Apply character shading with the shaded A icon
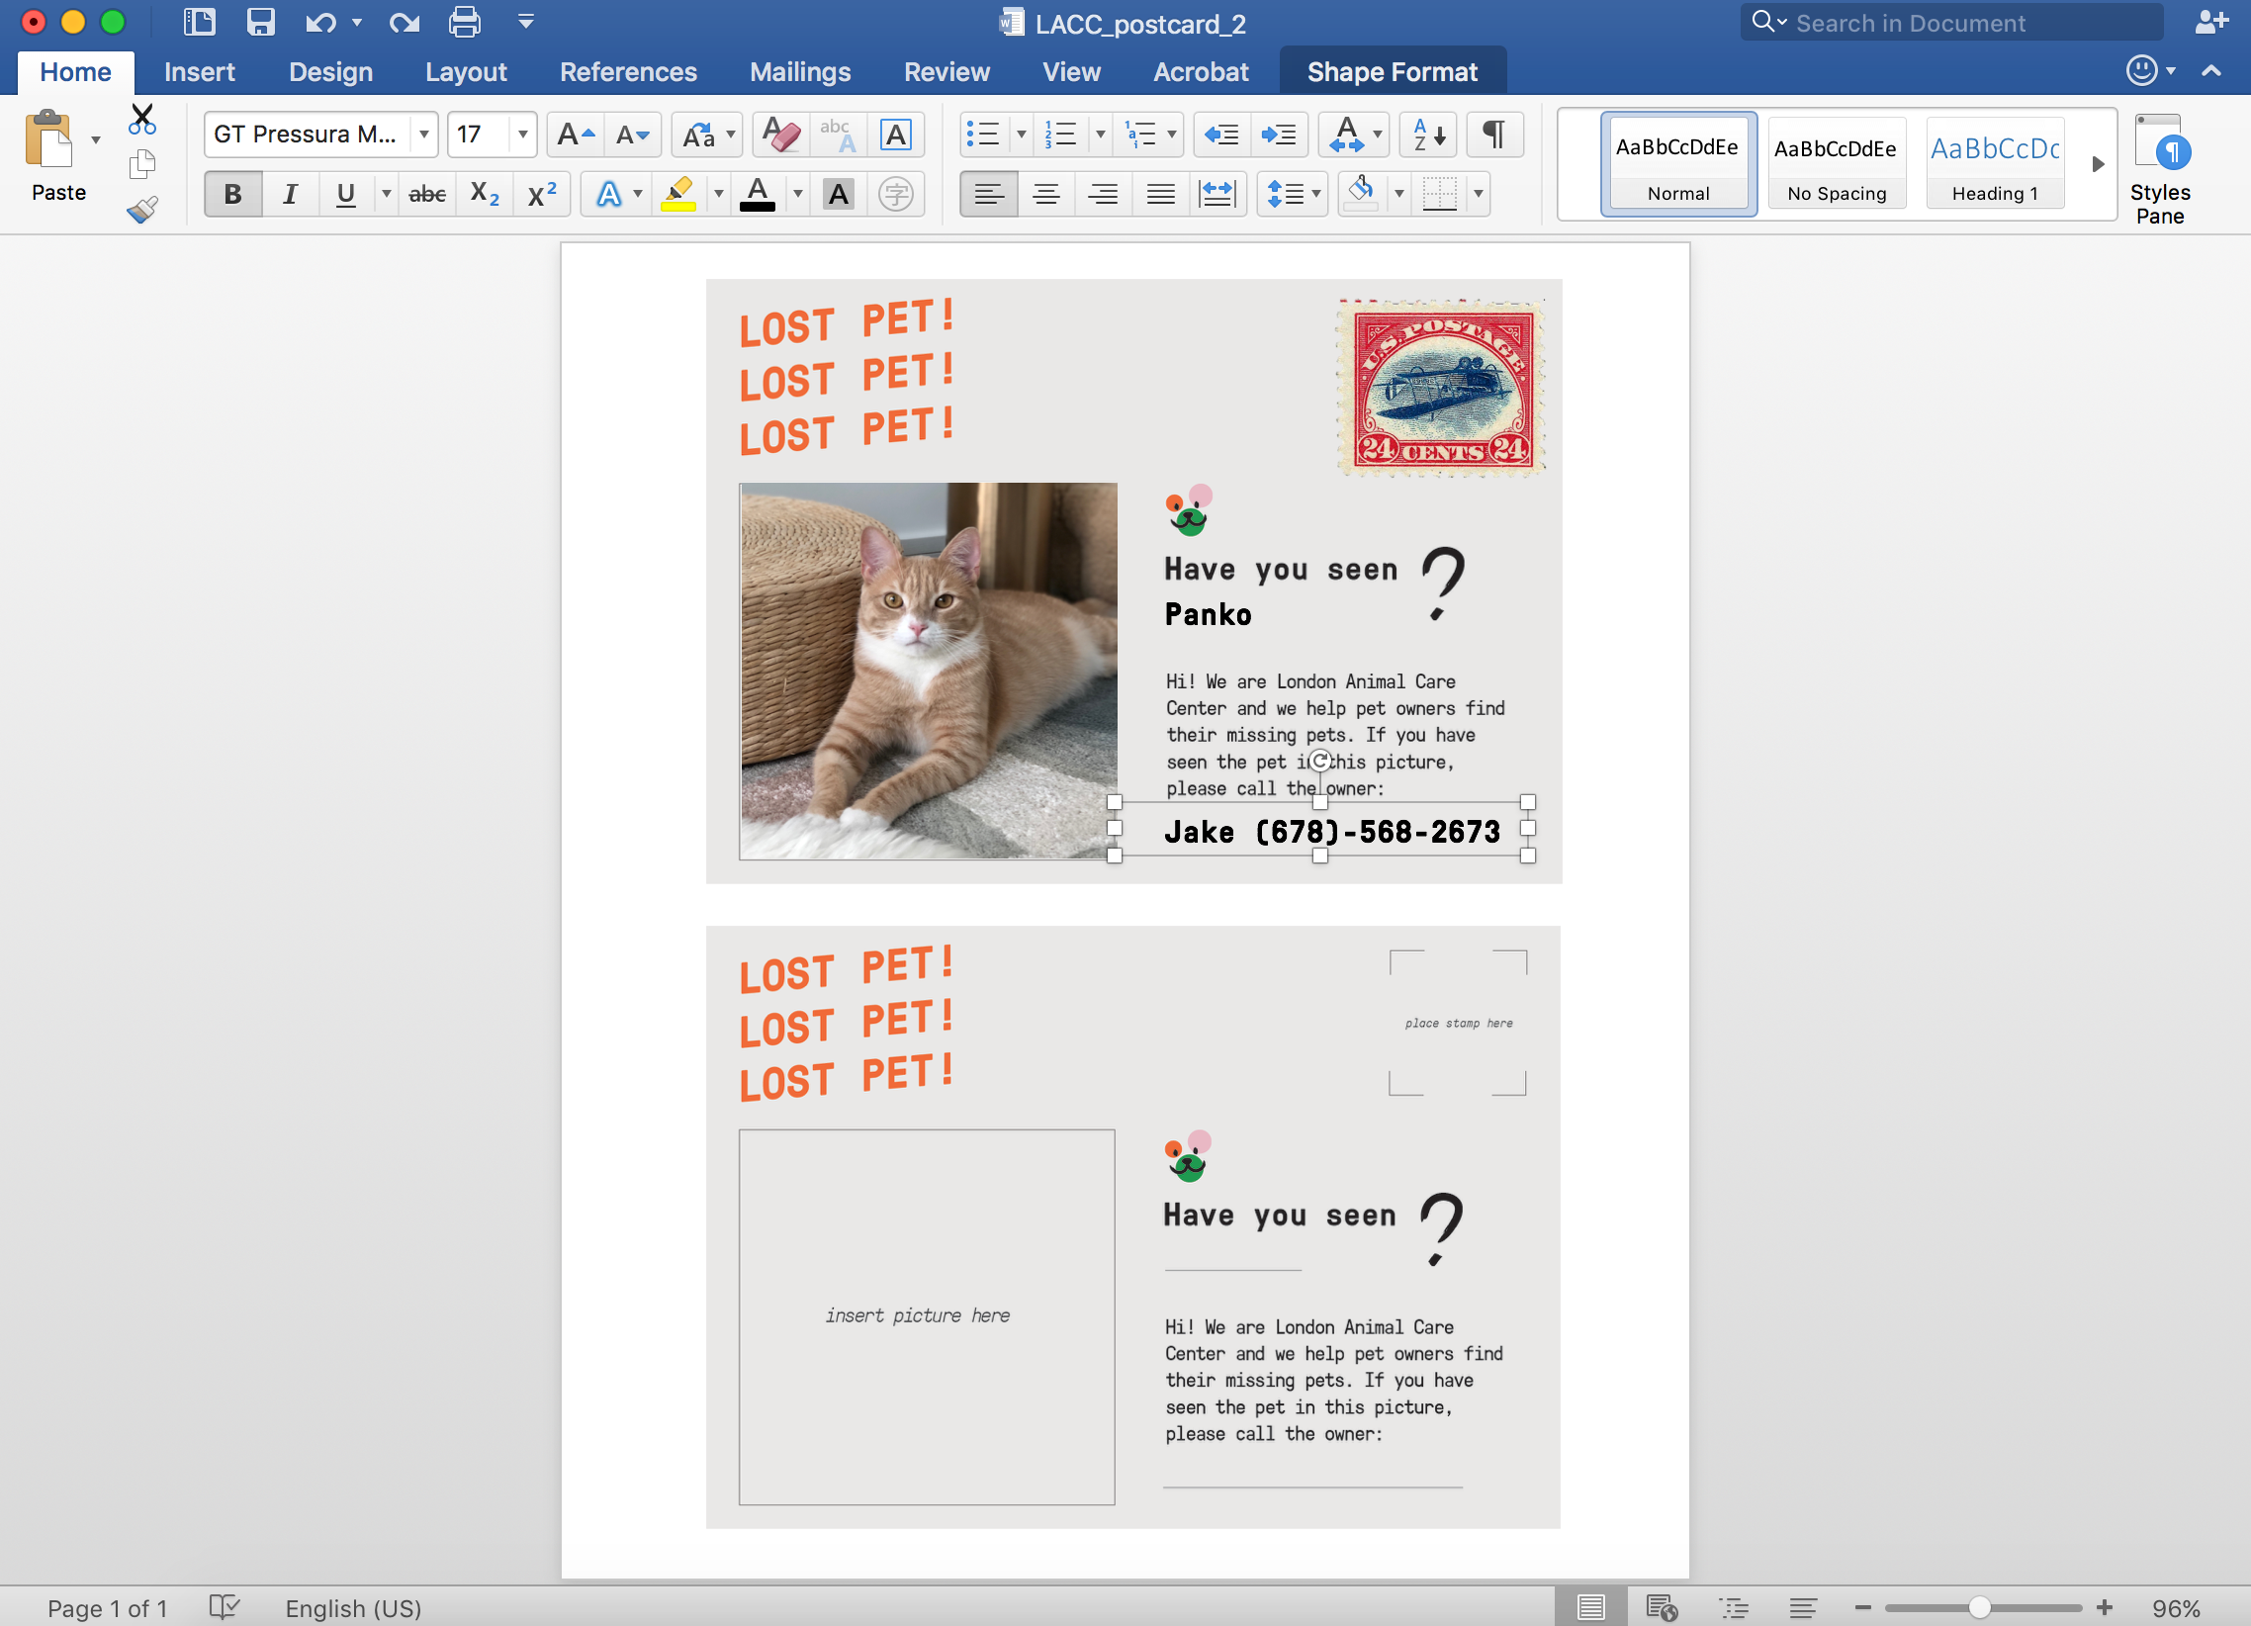2251x1626 pixels. (x=838, y=194)
